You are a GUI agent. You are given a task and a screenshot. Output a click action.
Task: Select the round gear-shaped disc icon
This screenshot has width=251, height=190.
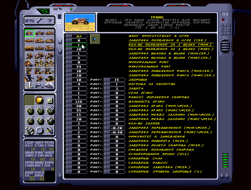tap(40, 130)
